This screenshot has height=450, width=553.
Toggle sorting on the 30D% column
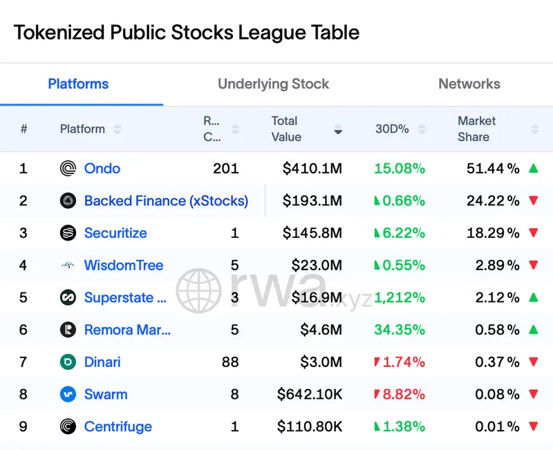coord(422,129)
